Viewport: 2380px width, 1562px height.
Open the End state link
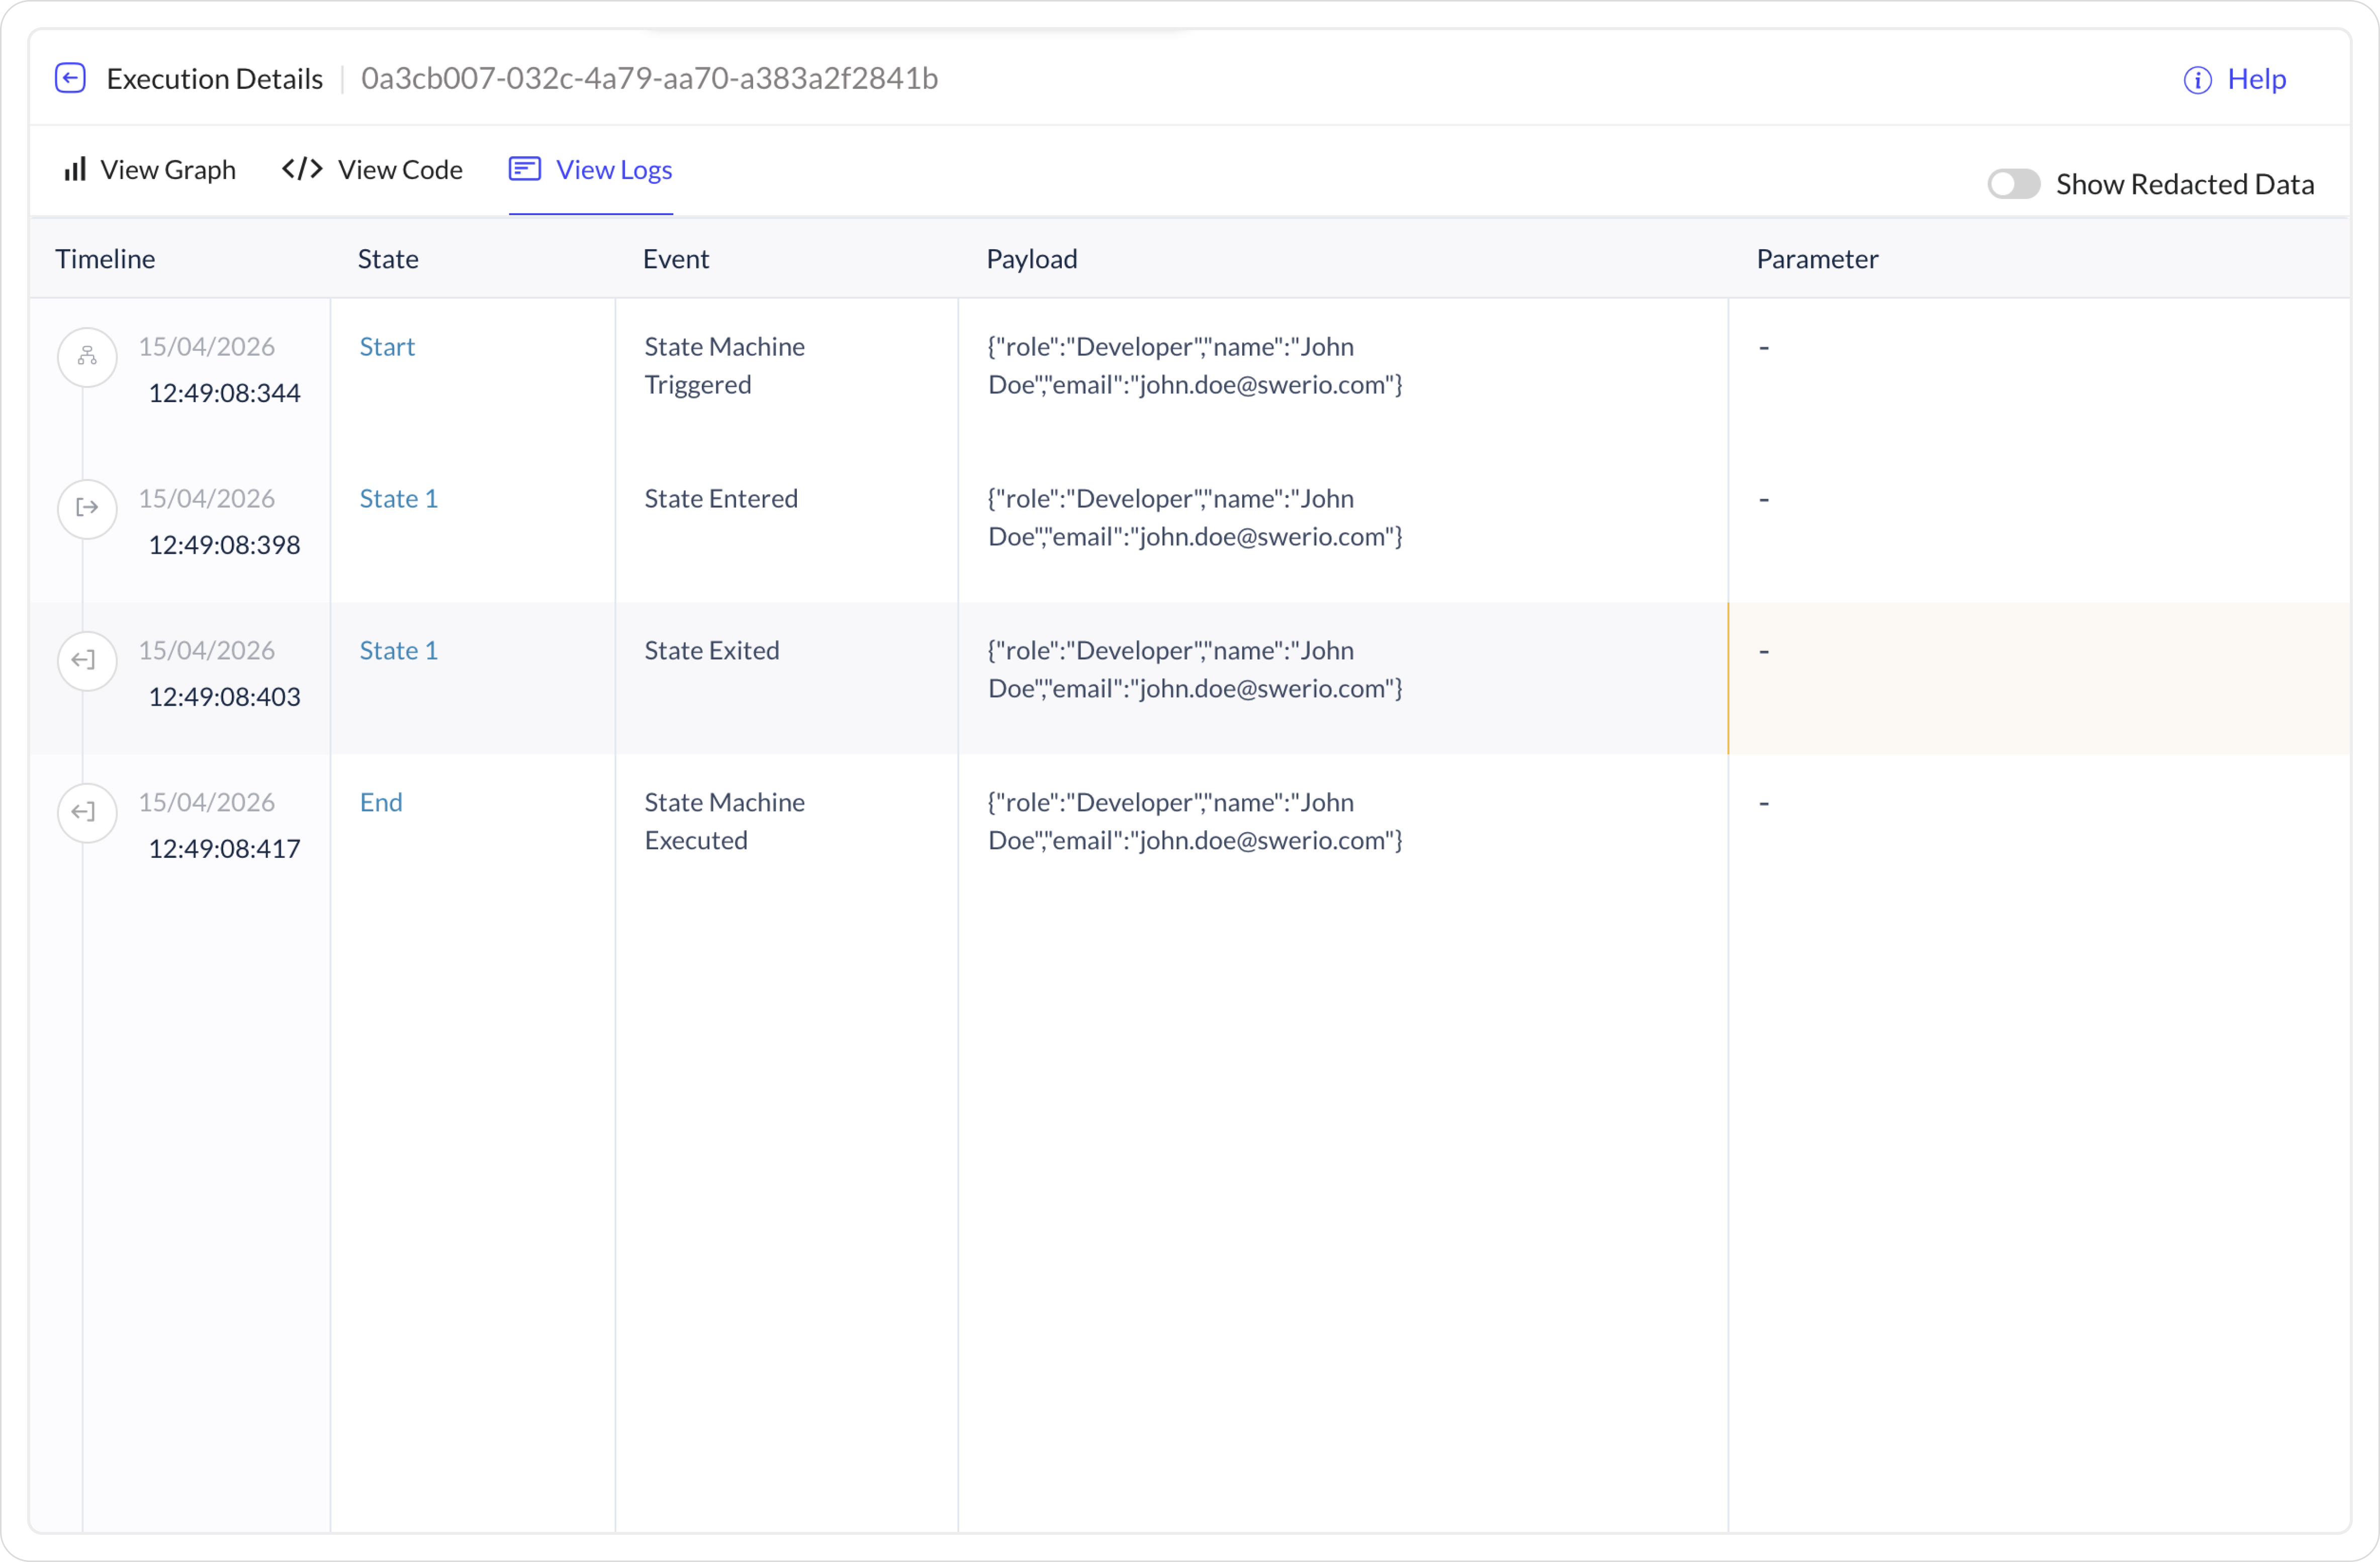381,803
